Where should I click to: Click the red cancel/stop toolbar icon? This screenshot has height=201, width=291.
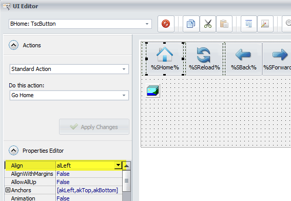click(x=166, y=24)
